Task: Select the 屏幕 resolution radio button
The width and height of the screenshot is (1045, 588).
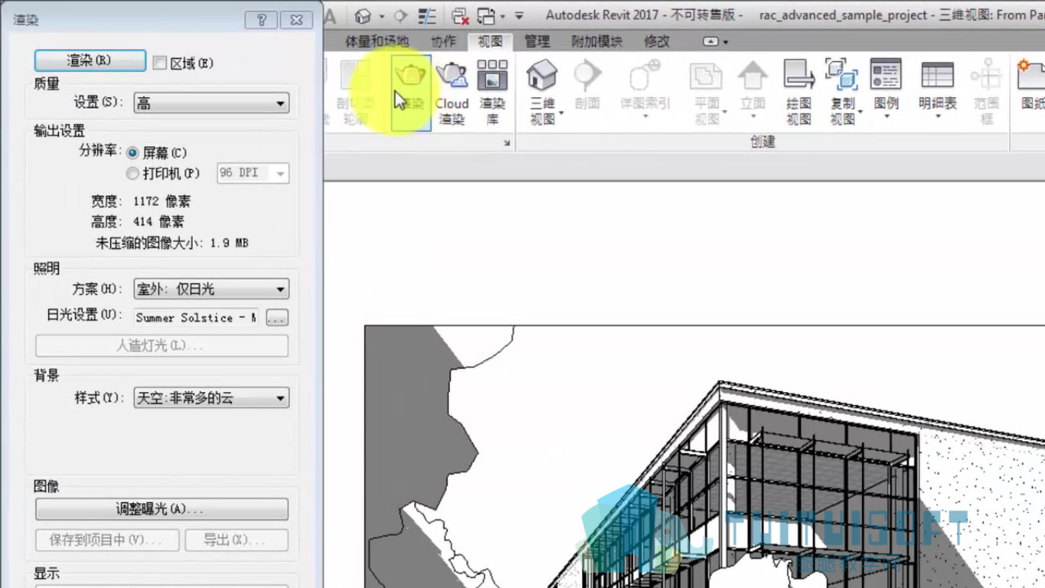Action: point(132,153)
